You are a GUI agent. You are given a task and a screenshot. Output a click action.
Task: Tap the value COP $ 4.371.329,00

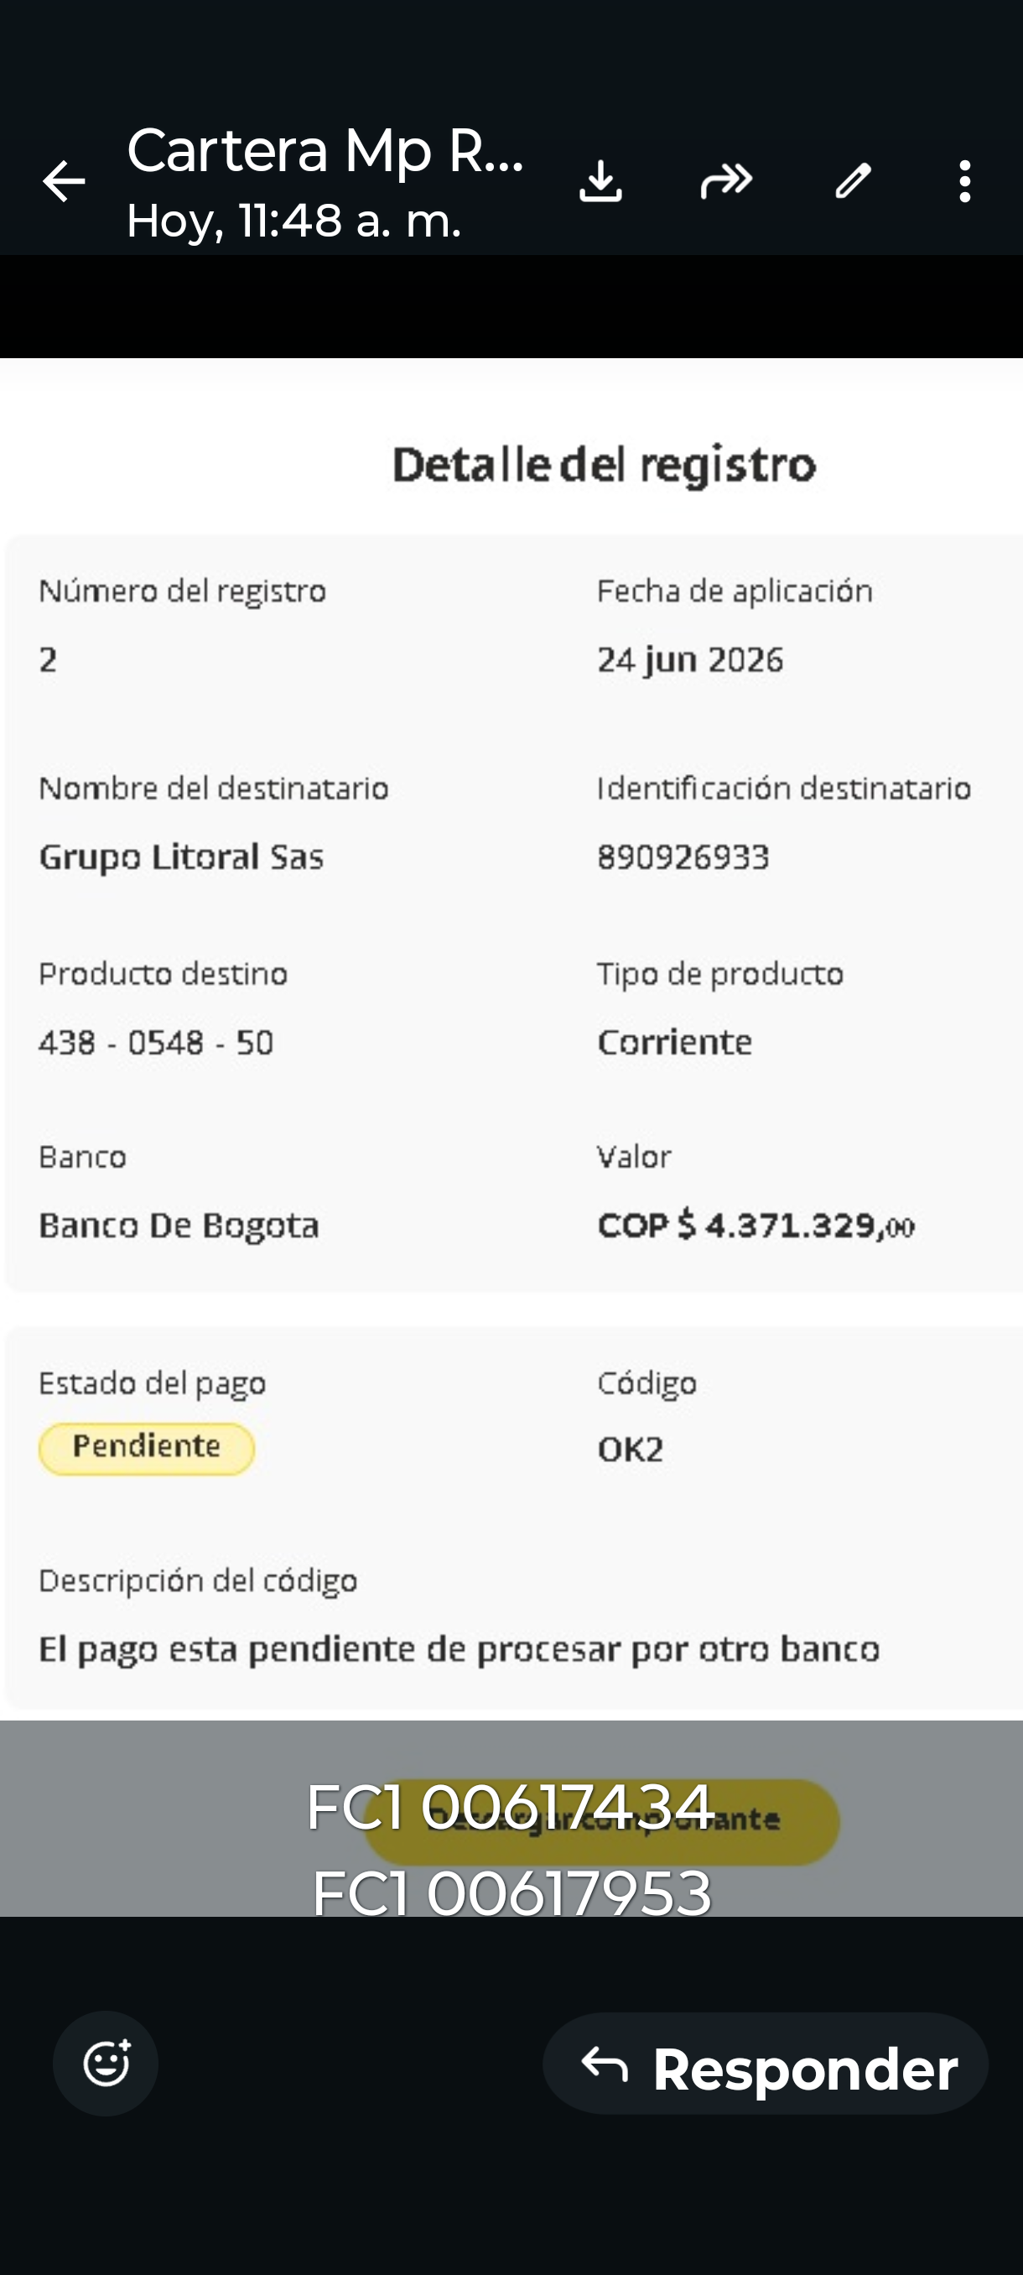(x=756, y=1225)
